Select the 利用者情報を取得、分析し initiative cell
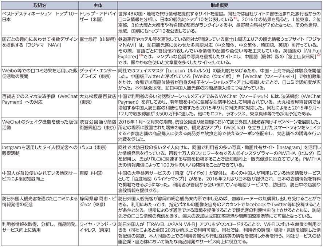323x247 pixels. pos(40,233)
